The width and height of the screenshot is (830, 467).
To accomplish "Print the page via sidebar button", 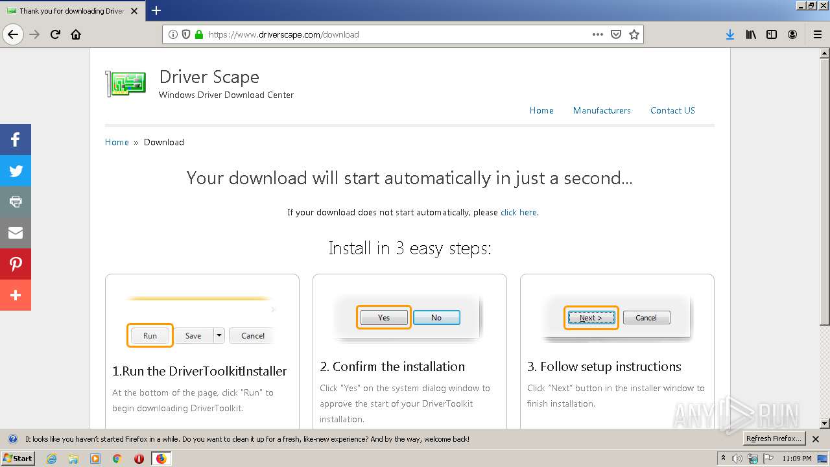I will pyautogui.click(x=16, y=202).
